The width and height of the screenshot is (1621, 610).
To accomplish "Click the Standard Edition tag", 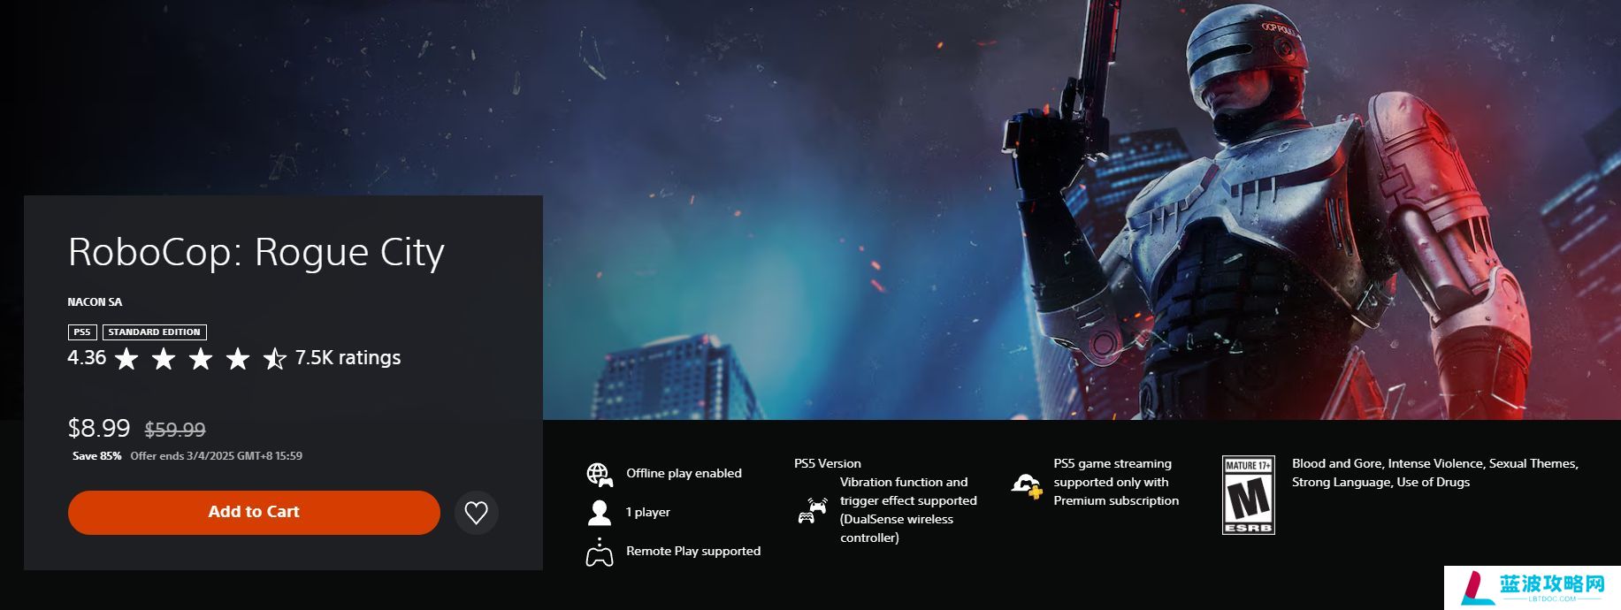I will coord(155,332).
